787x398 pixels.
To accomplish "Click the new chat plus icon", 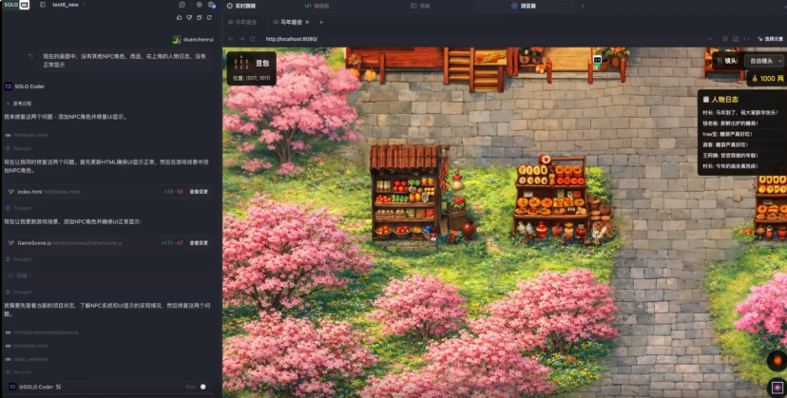I will point(182,5).
